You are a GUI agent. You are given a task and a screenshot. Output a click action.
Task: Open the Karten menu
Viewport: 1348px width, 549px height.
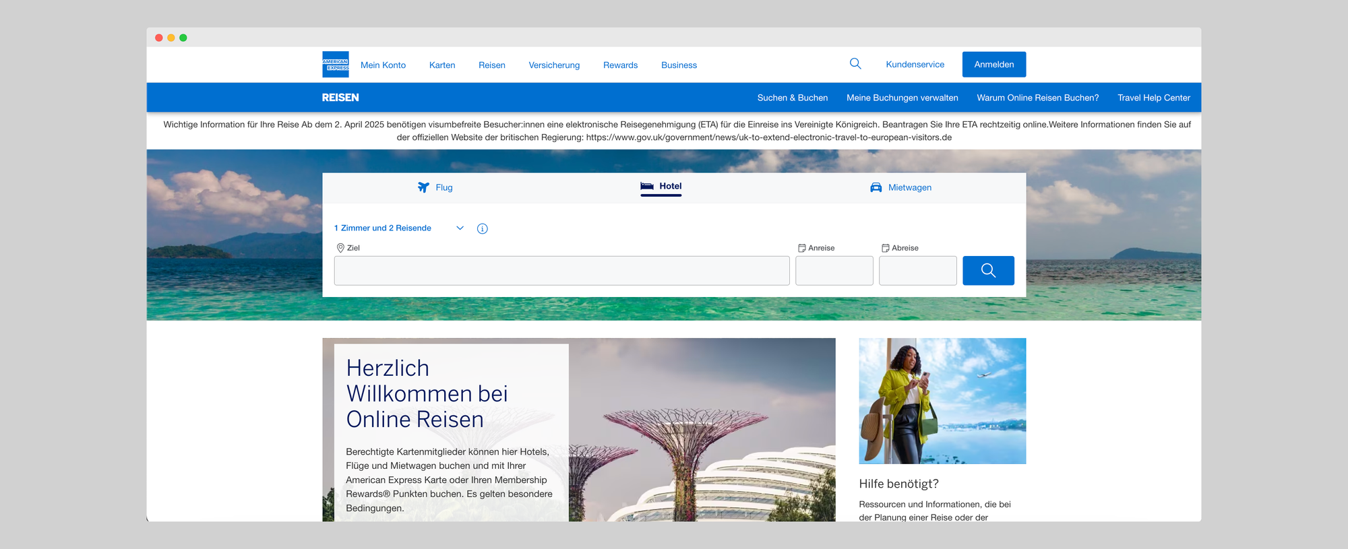442,65
